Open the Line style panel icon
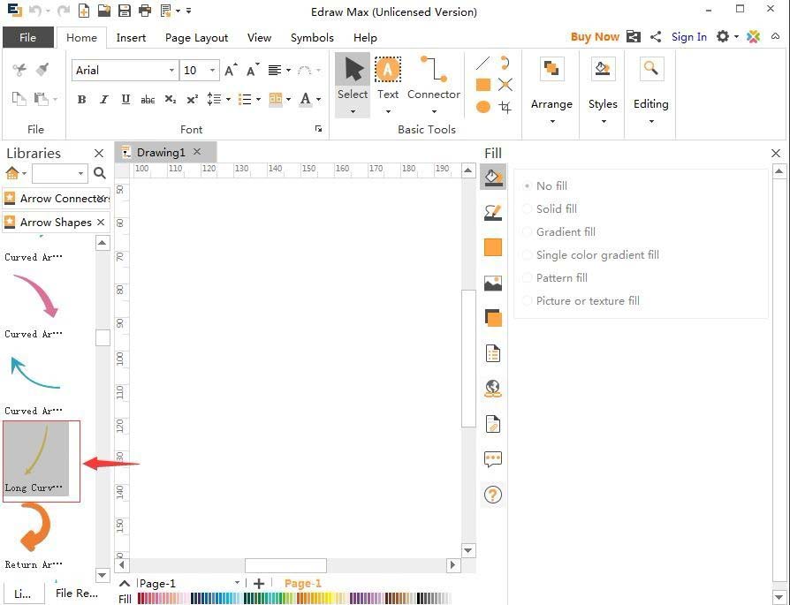This screenshot has width=790, height=605. pos(493,212)
